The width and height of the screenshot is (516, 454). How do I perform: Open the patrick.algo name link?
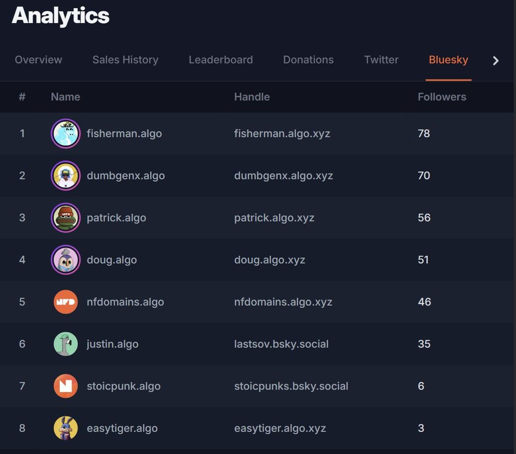tap(117, 218)
